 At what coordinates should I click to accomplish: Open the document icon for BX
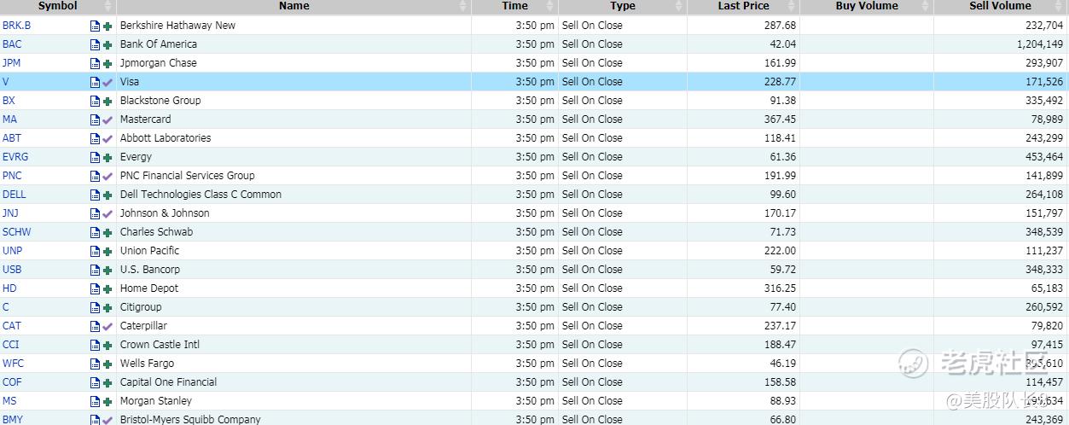tap(95, 101)
